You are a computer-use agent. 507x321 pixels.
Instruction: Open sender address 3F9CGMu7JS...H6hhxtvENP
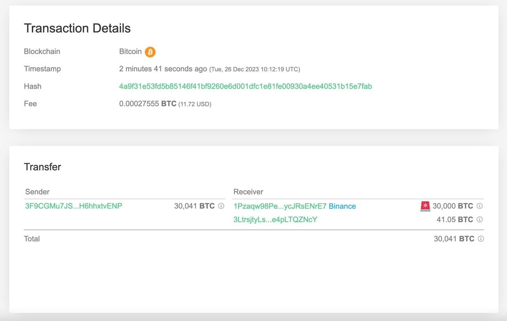pyautogui.click(x=74, y=206)
